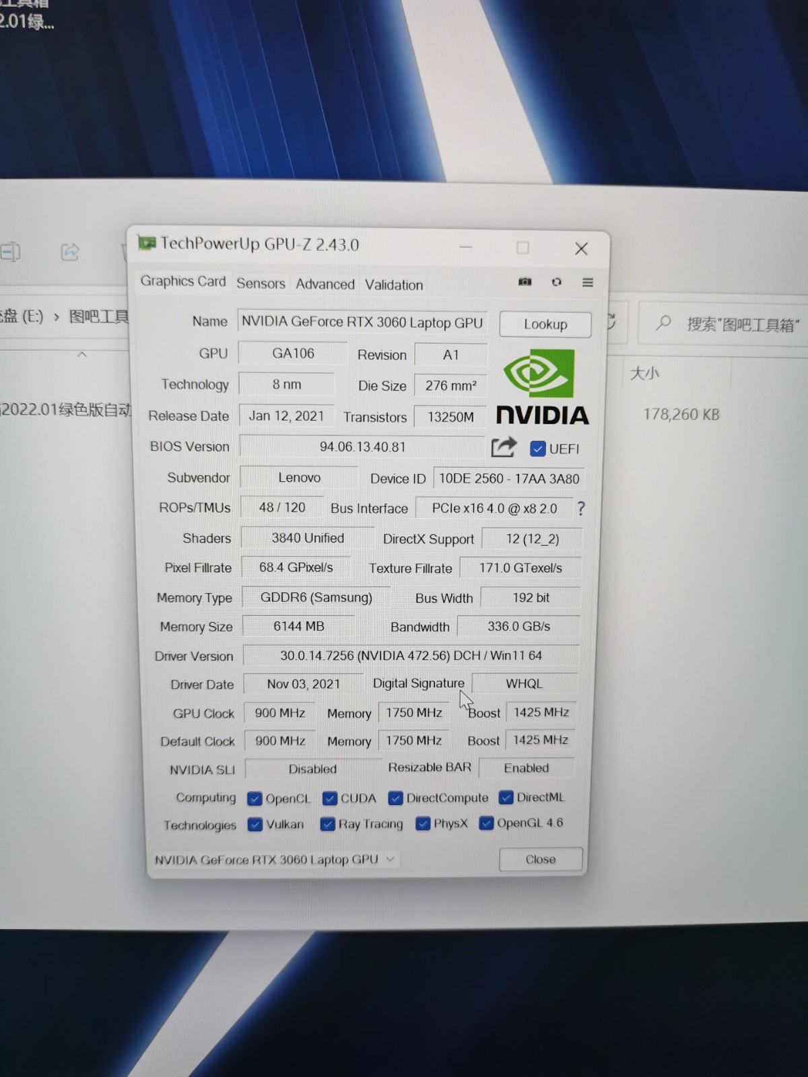
Task: Click the GPU Name field
Action: click(362, 322)
